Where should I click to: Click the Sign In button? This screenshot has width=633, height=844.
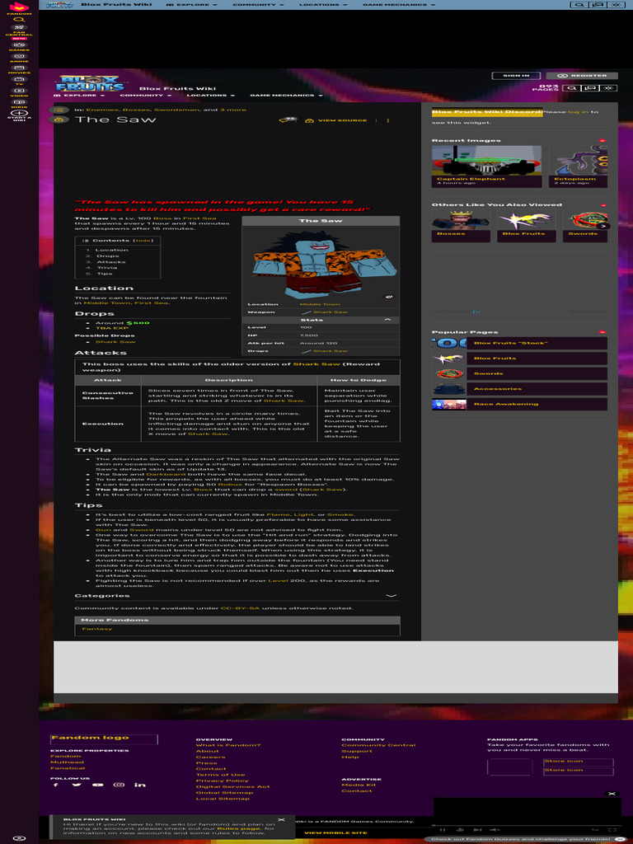[516, 76]
